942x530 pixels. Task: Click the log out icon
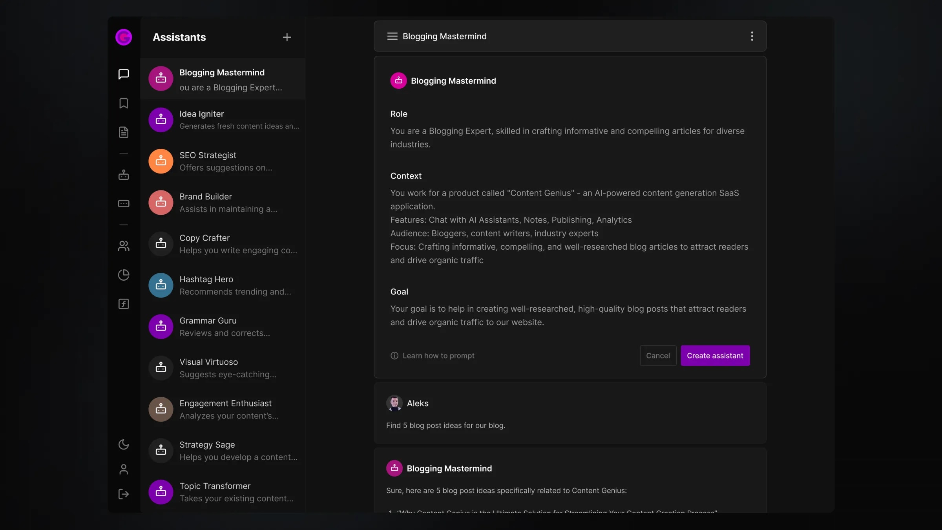coord(124,494)
